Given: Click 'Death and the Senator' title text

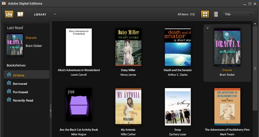Looking at the screenshot, I should pos(178,70).
